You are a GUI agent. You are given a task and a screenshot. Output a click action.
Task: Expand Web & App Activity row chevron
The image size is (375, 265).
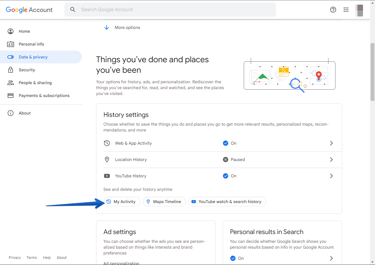(x=331, y=143)
